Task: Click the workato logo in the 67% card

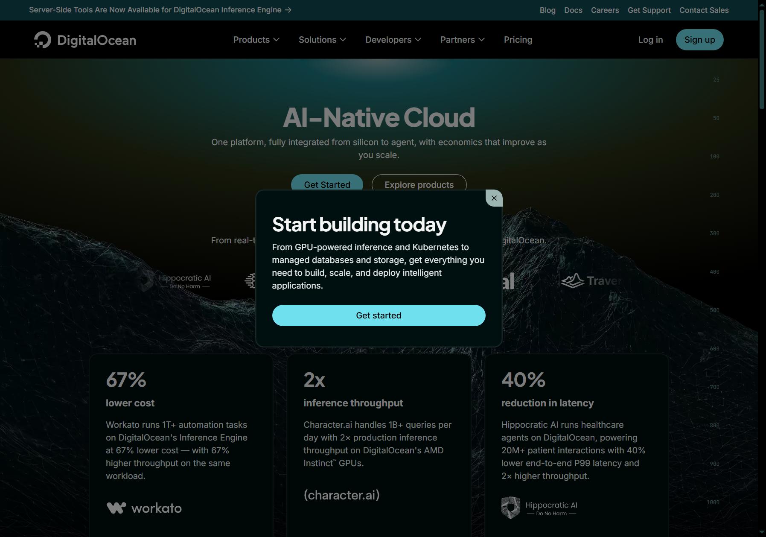Action: pos(144,508)
